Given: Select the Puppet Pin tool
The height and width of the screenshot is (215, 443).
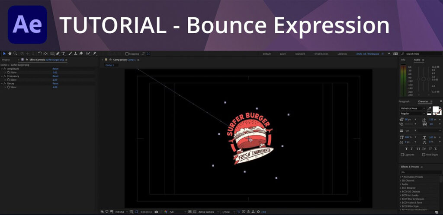Looking at the screenshot, I should coord(94,54).
